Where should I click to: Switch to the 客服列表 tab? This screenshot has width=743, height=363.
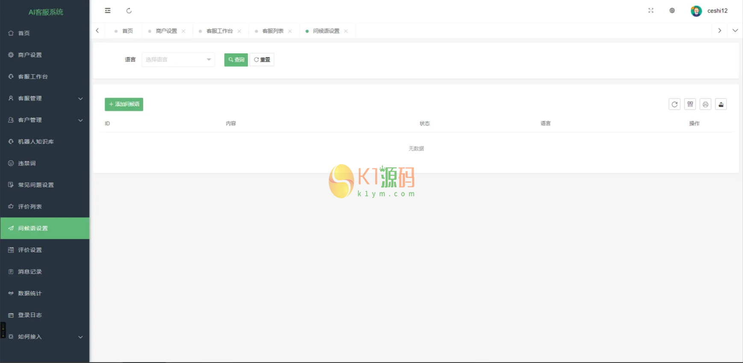pyautogui.click(x=273, y=31)
